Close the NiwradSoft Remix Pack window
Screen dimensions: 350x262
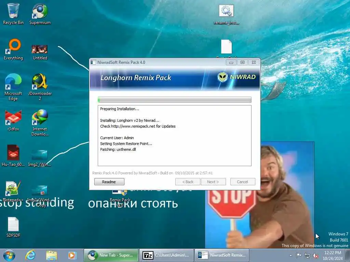coord(254,63)
